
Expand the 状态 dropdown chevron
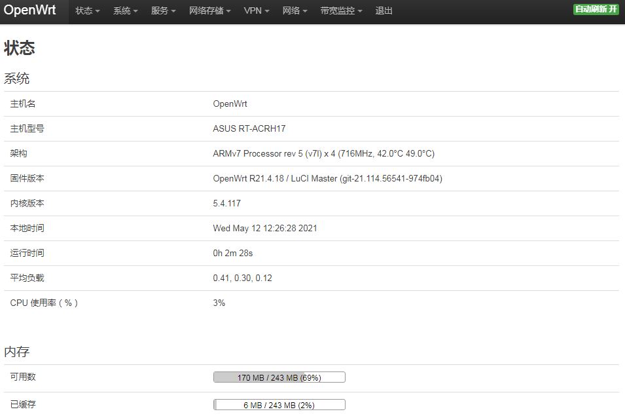96,12
